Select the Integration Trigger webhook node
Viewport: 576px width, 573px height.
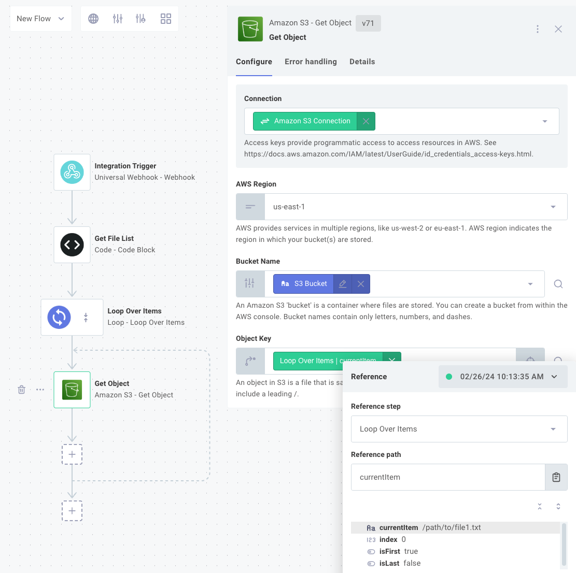click(72, 172)
